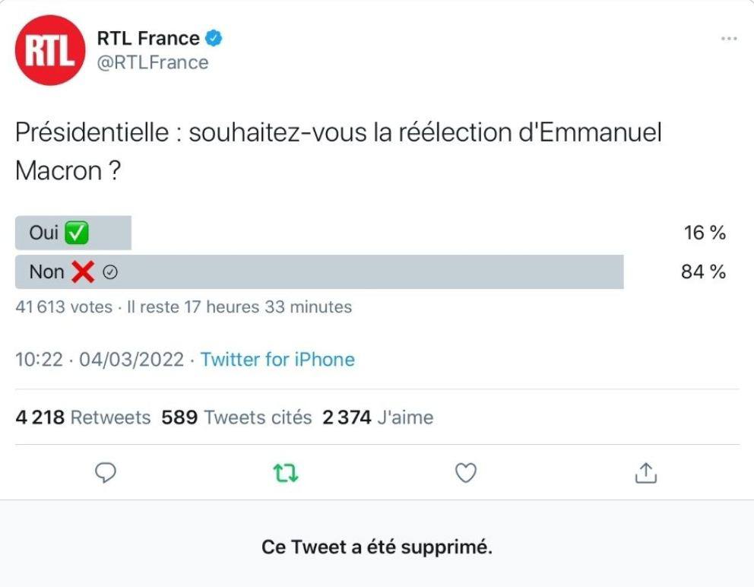View the 2 374 J'aime list
The image size is (754, 587).
pos(378,417)
